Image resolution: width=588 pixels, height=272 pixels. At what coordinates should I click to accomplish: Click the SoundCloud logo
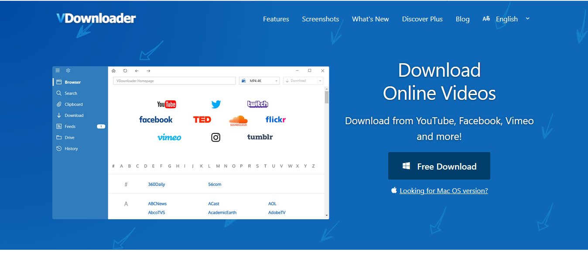pos(238,121)
